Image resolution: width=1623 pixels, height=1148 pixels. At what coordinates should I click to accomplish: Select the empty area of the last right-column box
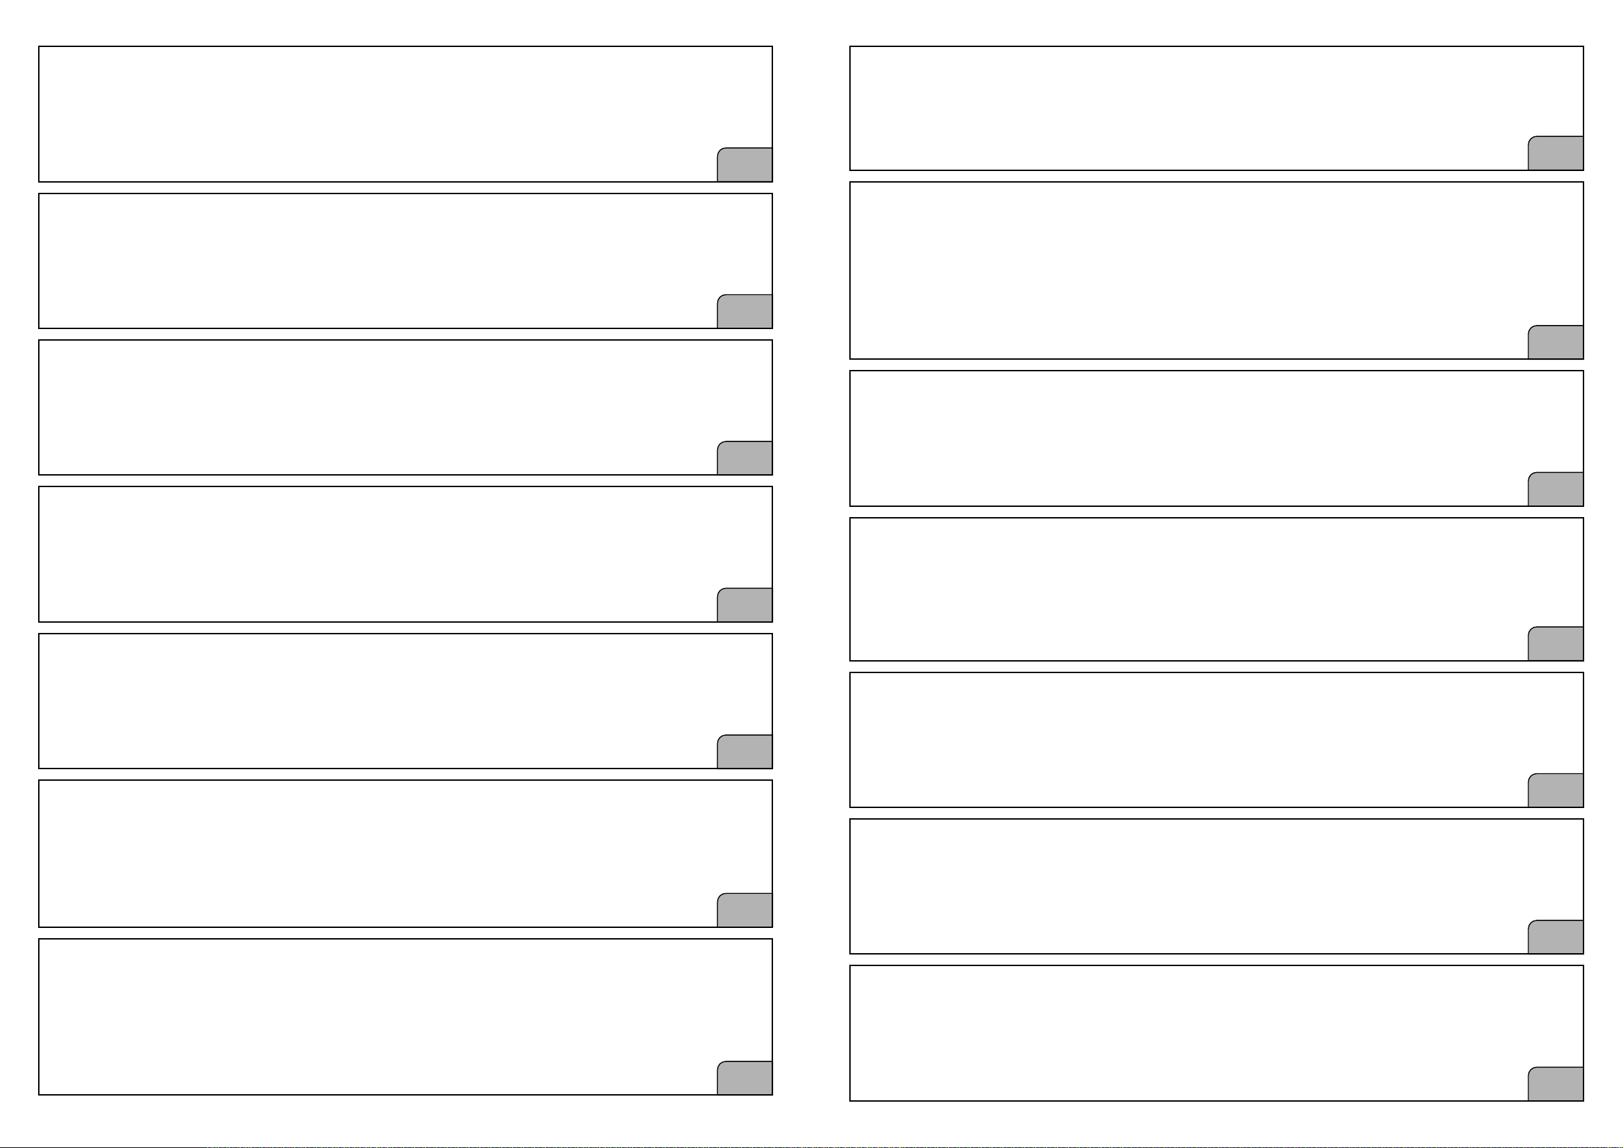tap(1216, 1033)
